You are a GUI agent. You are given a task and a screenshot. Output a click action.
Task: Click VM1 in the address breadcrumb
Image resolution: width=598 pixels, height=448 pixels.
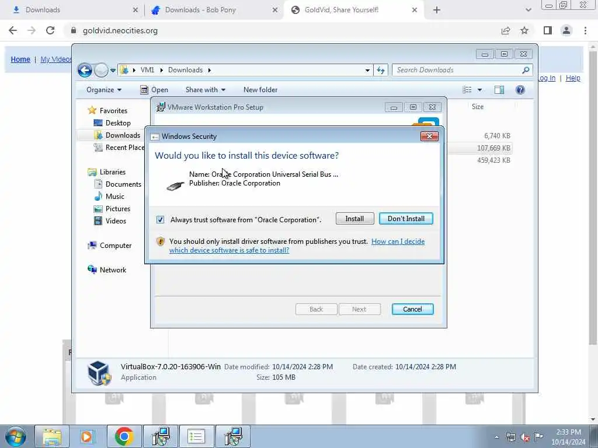coord(147,70)
